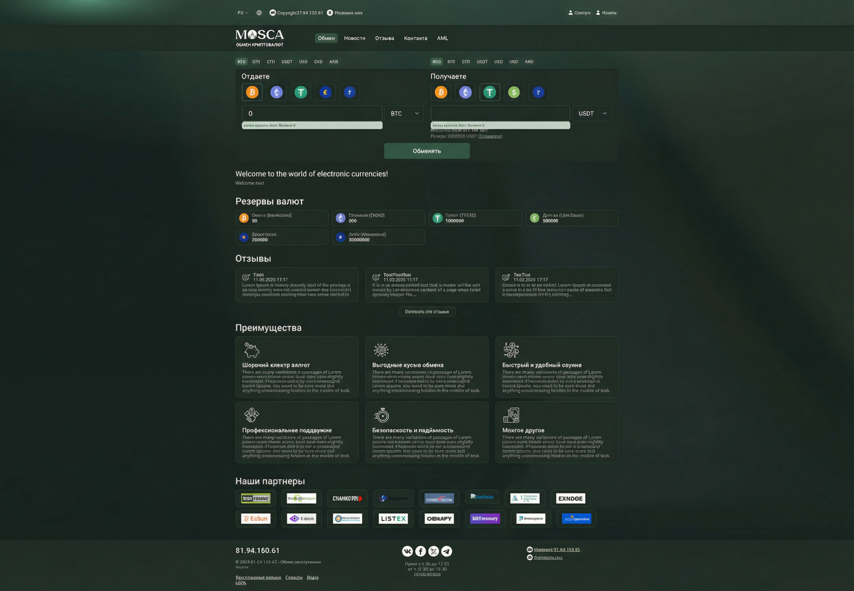Expand the USDT currency dropdown
This screenshot has width=854, height=591.
(592, 113)
